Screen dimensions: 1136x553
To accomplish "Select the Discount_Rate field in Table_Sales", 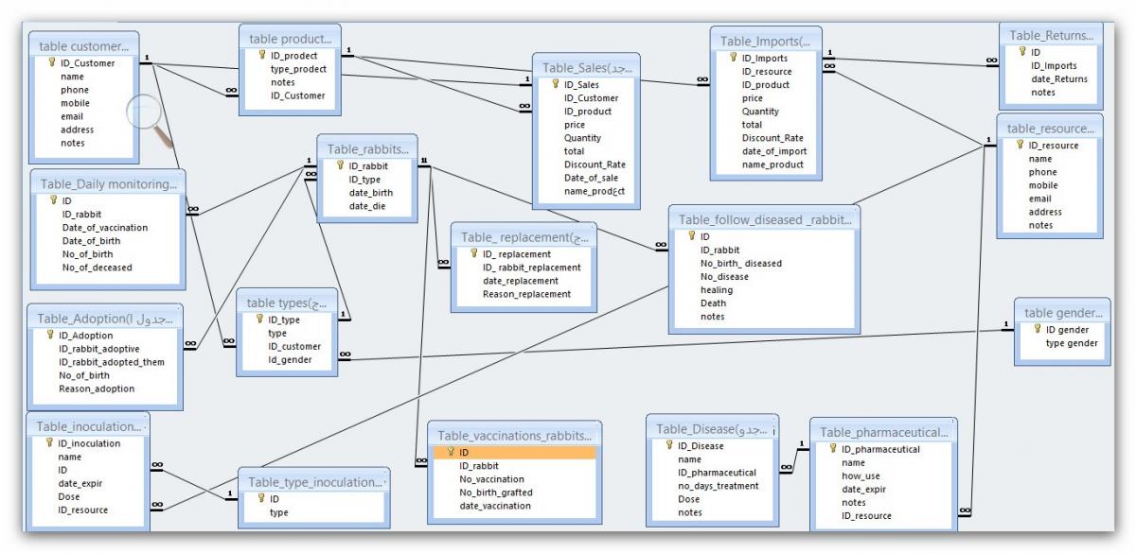I will coord(594,164).
